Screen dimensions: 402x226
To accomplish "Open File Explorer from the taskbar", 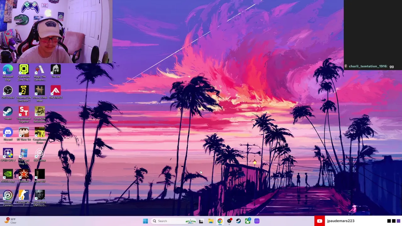I will [210, 221].
